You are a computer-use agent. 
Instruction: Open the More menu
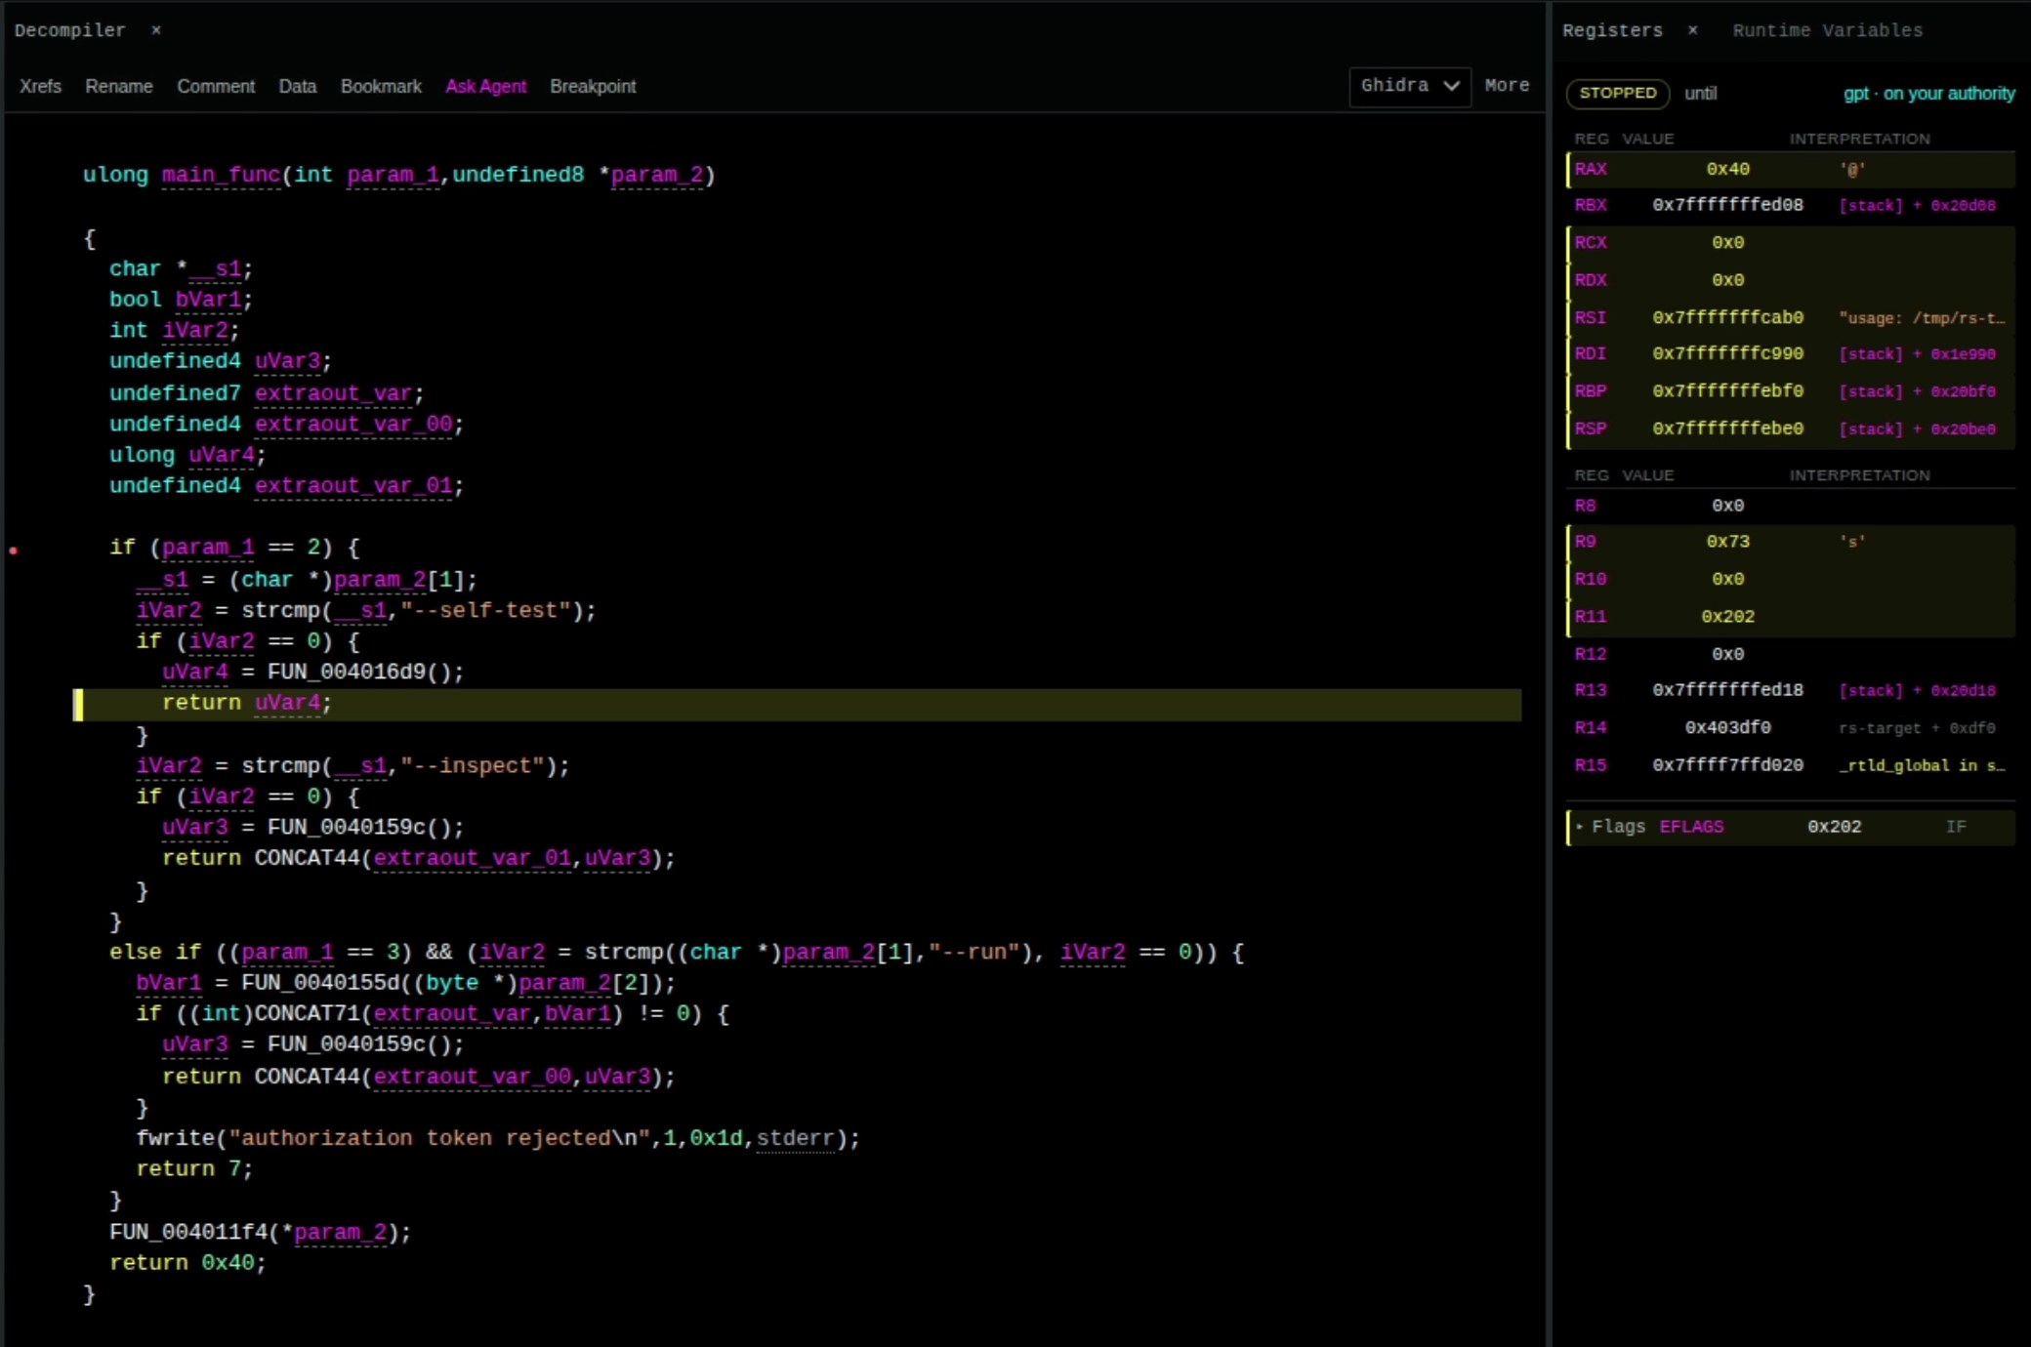click(x=1507, y=86)
